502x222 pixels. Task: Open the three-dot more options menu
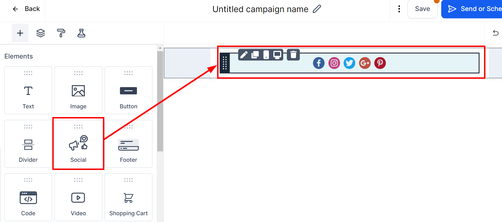[399, 9]
